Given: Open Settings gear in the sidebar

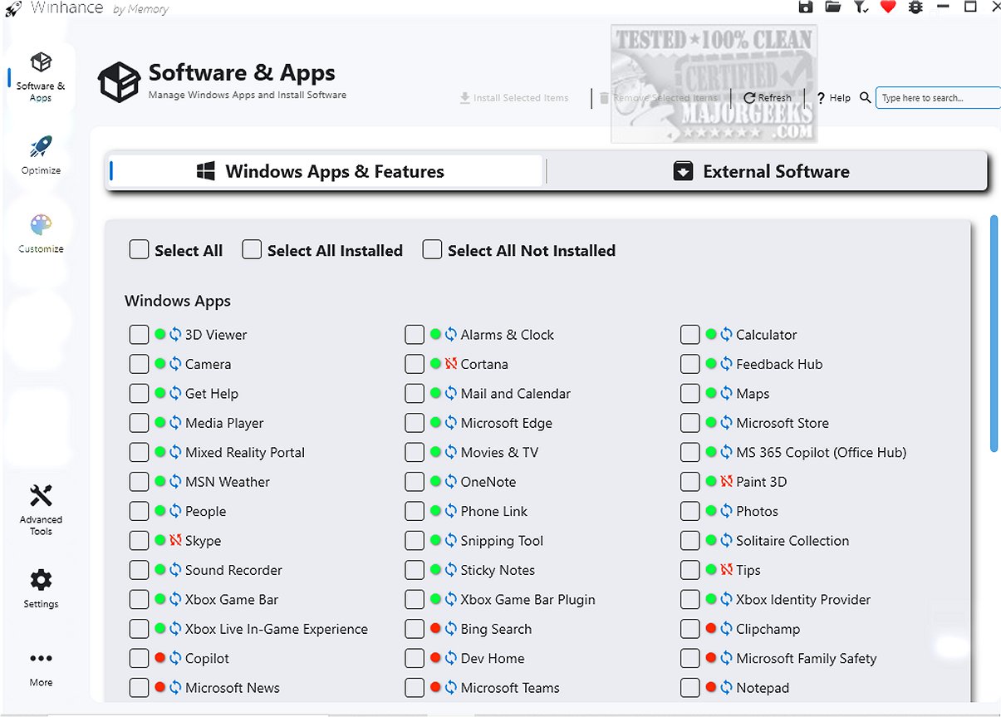Looking at the screenshot, I should pyautogui.click(x=41, y=589).
